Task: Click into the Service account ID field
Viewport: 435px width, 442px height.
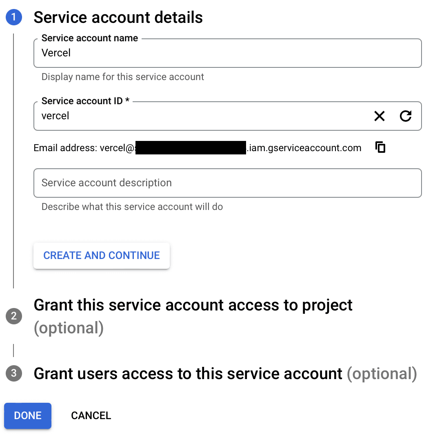Action: pos(200,116)
